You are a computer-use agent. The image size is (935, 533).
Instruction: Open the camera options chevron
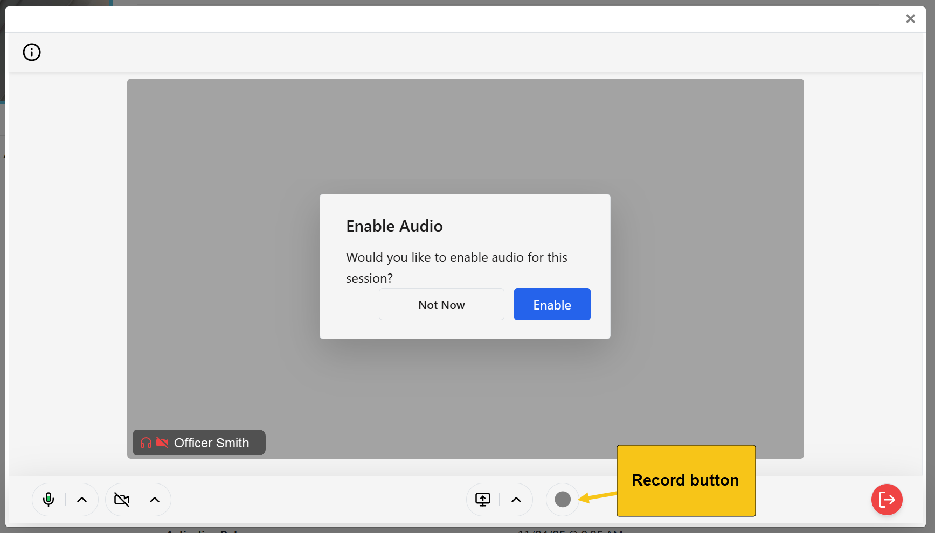click(x=155, y=500)
